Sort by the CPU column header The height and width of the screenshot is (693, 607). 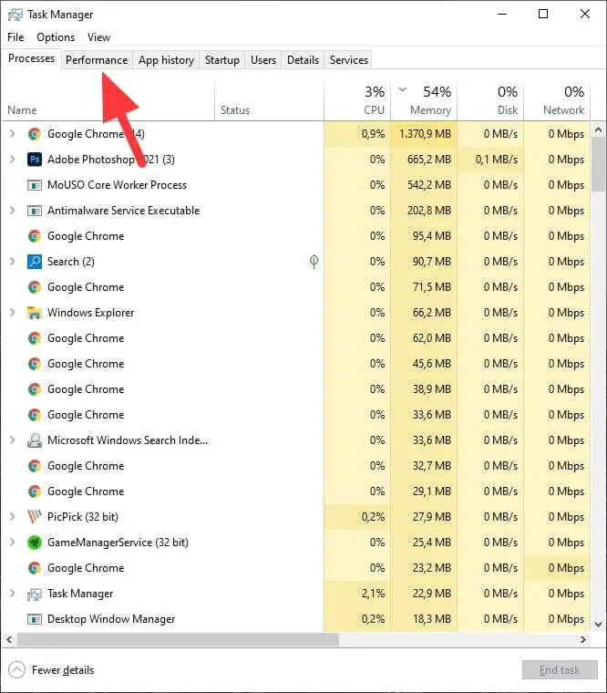click(x=357, y=101)
